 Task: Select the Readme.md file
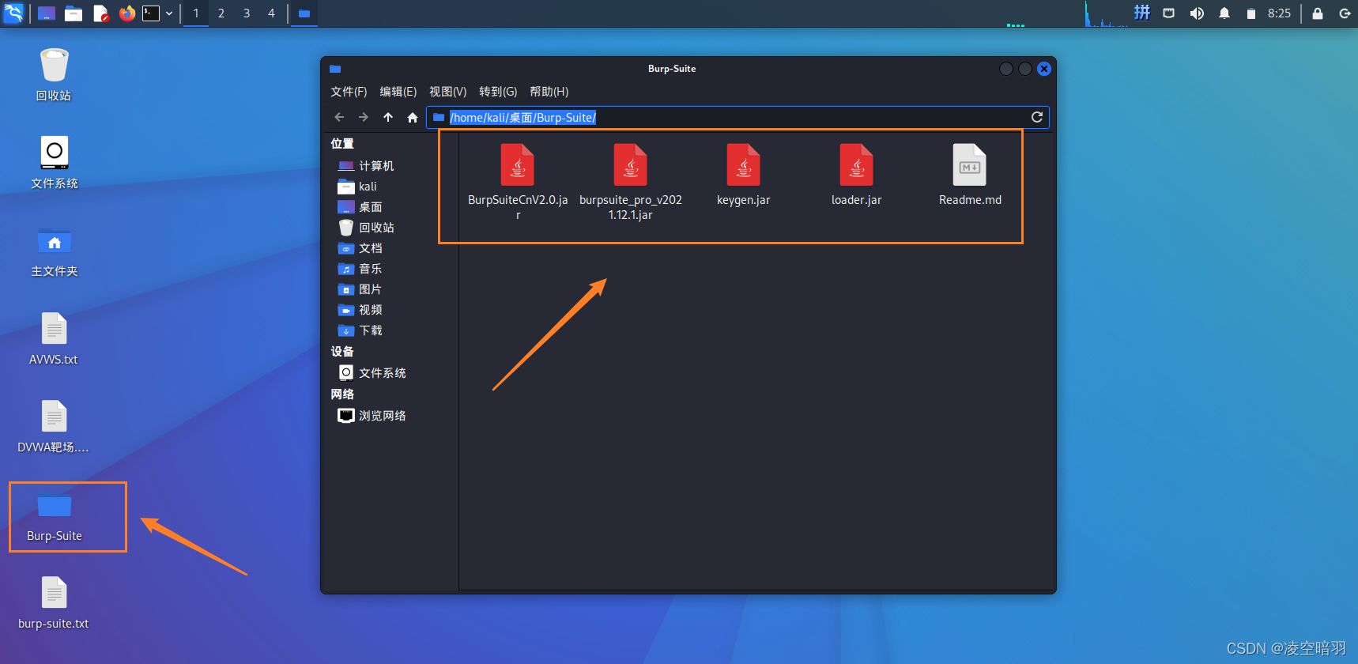(x=970, y=175)
